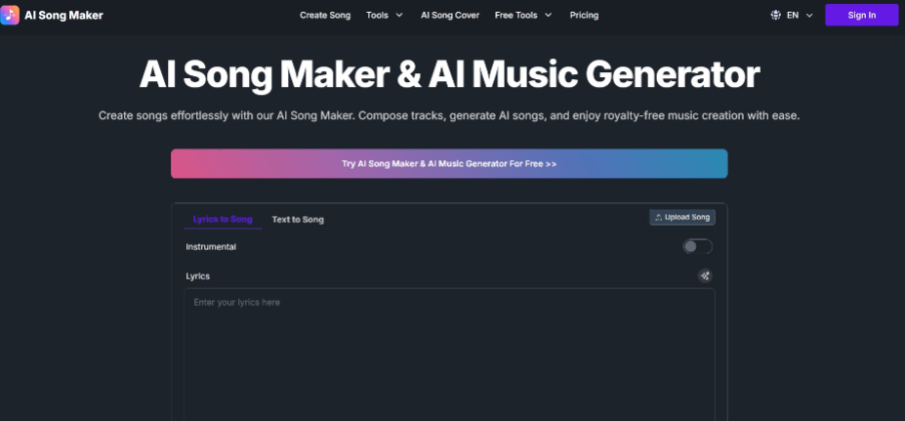Viewport: 905px width, 421px height.
Task: Click into the lyrics text area
Action: click(449, 356)
